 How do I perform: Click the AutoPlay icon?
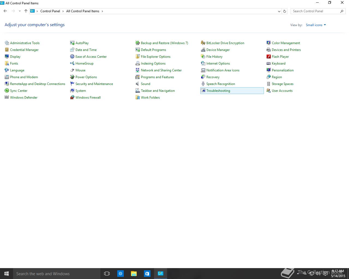(x=72, y=43)
